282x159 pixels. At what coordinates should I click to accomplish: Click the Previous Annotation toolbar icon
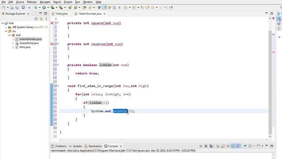tap(134, 8)
